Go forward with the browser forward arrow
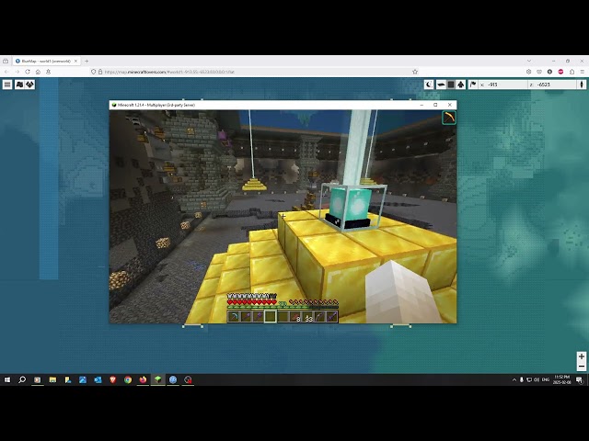 [x=17, y=72]
